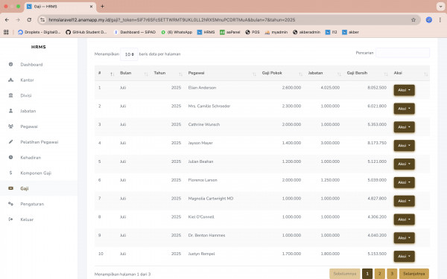Open Aksi dropdown for Magnolia Cartwright MD
Screen dimensions: 447x279
coord(405,201)
